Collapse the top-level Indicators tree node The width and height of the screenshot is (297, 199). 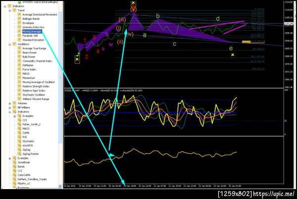[5, 6]
